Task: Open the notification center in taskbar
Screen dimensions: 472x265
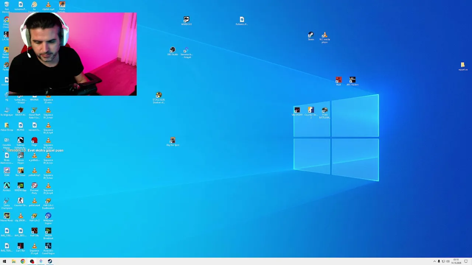Action: [x=466, y=261]
